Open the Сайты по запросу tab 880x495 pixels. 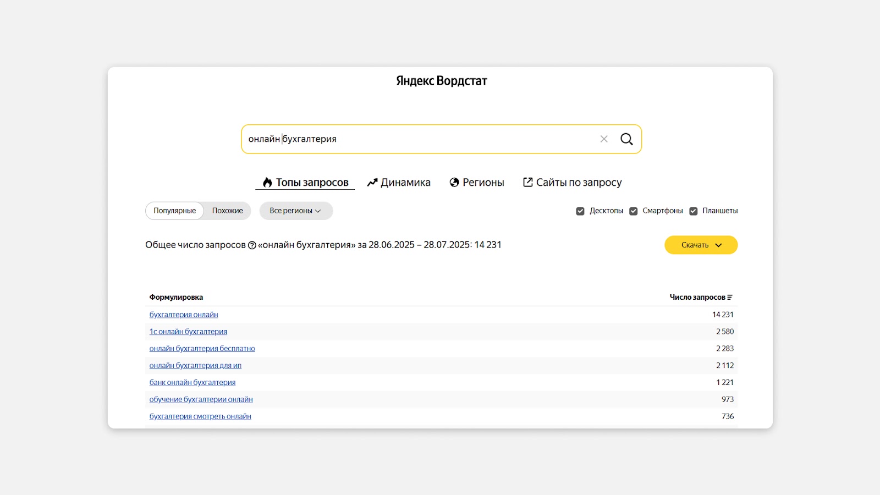click(572, 183)
